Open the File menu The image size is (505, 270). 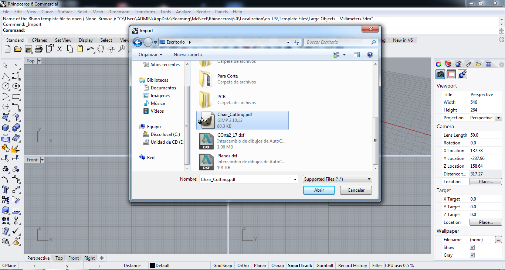pos(6,12)
